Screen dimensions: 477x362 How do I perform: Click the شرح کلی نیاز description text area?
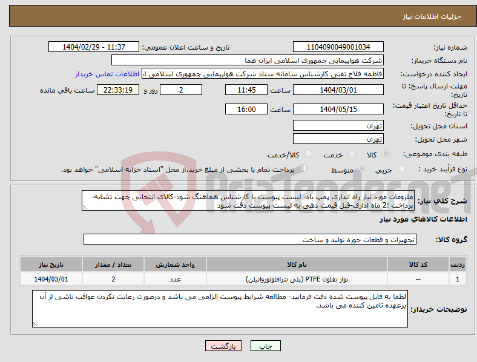pyautogui.click(x=248, y=200)
